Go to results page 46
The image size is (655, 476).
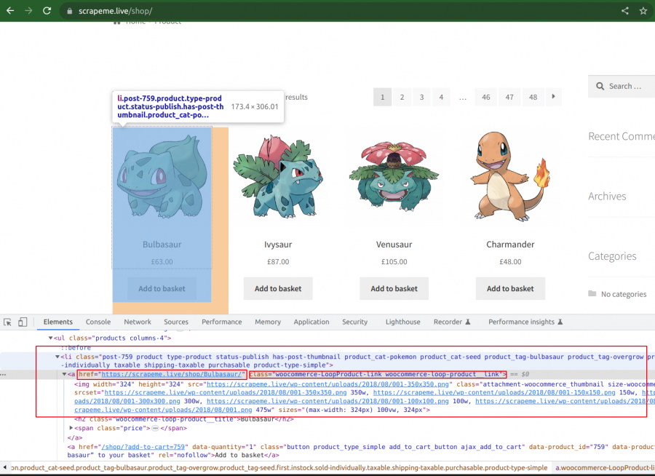point(486,96)
